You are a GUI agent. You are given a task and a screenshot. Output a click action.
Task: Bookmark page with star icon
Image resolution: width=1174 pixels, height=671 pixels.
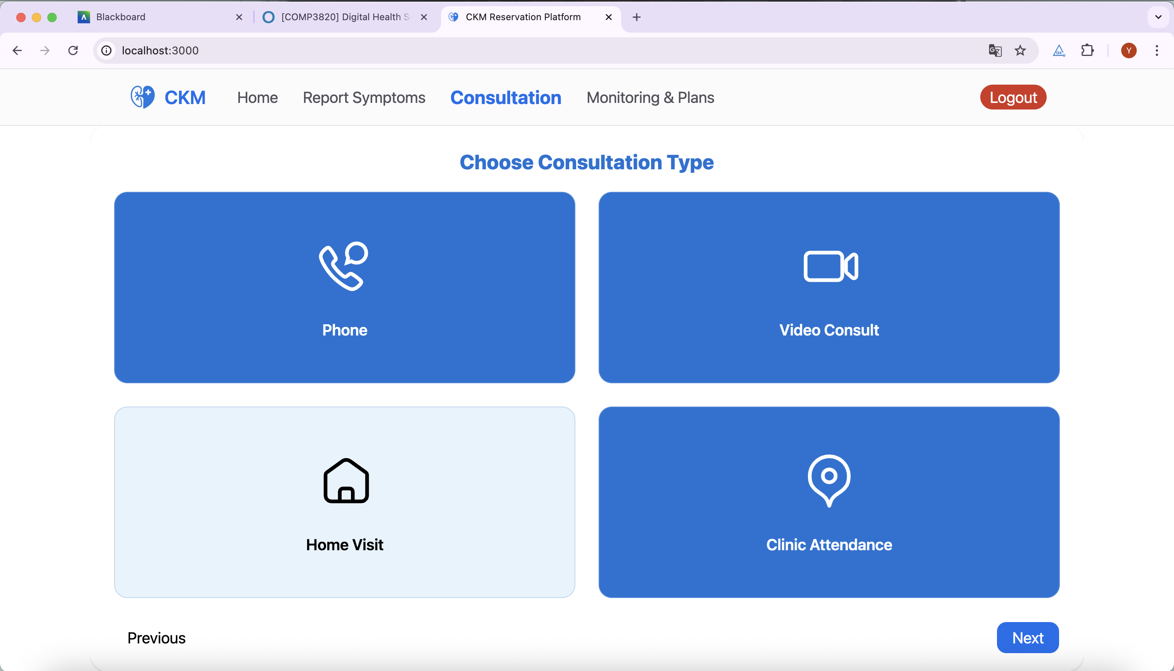pos(1020,50)
